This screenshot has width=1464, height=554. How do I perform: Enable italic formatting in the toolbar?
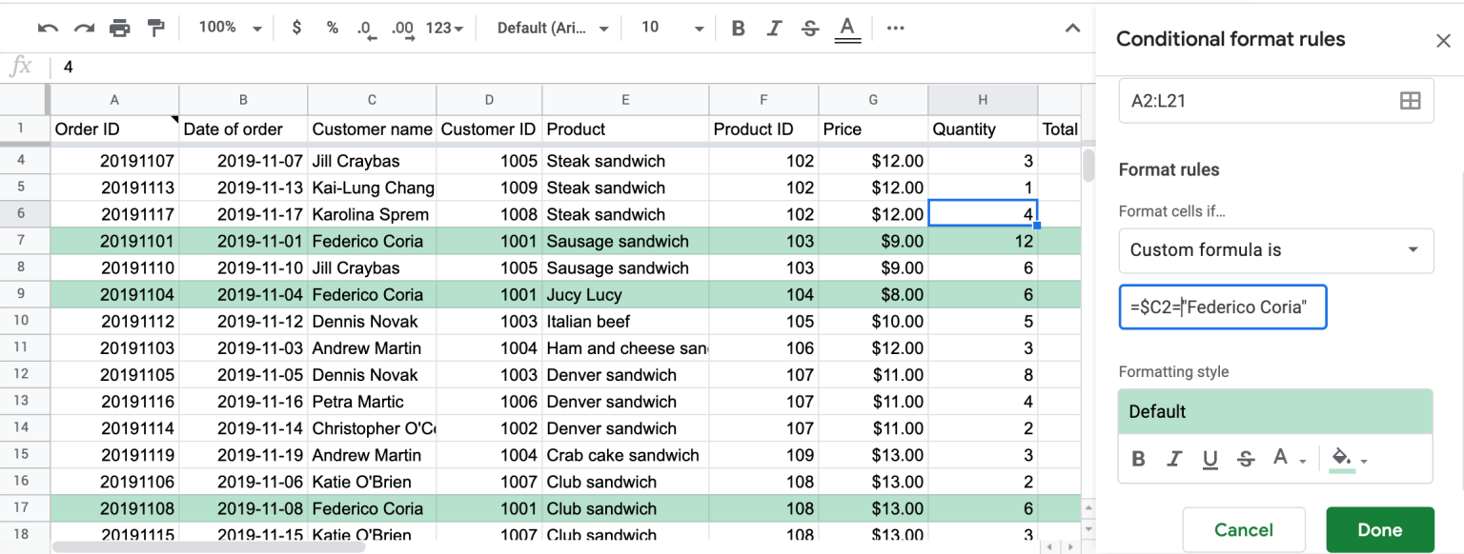773,28
